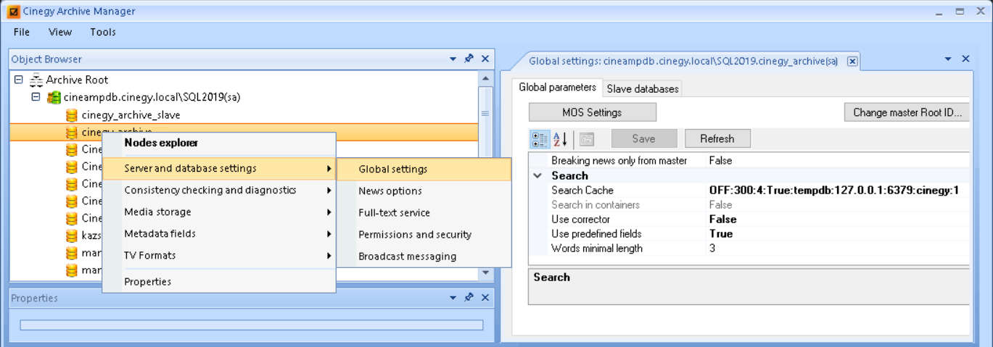This screenshot has width=993, height=347.
Task: Open the Properties panel options dropdown
Action: point(453,298)
